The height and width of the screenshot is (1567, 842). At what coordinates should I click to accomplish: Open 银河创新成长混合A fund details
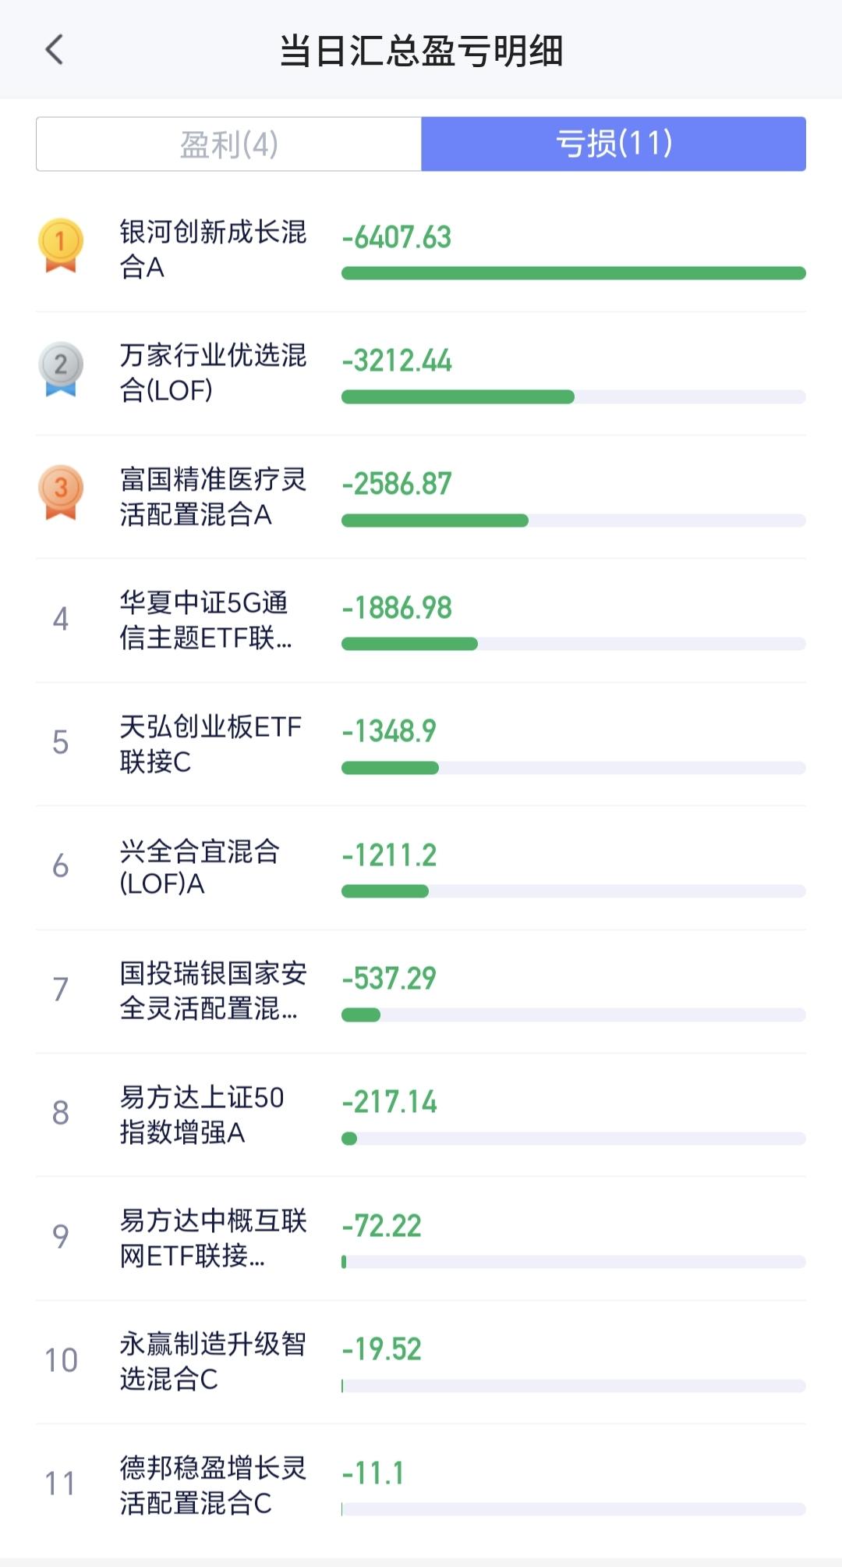pyautogui.click(x=213, y=249)
